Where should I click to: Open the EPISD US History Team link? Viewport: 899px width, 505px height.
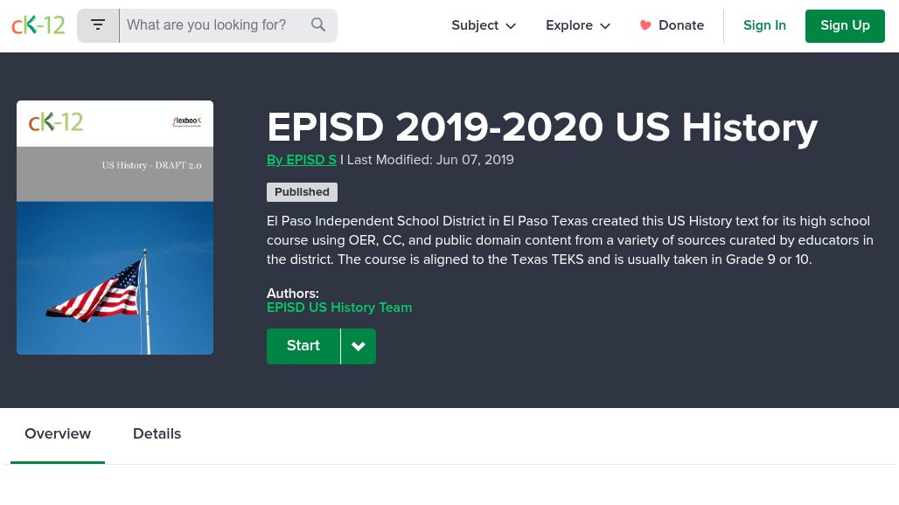pos(339,308)
